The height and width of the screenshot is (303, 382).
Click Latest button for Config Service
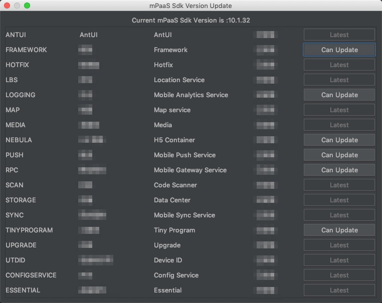tap(339, 275)
